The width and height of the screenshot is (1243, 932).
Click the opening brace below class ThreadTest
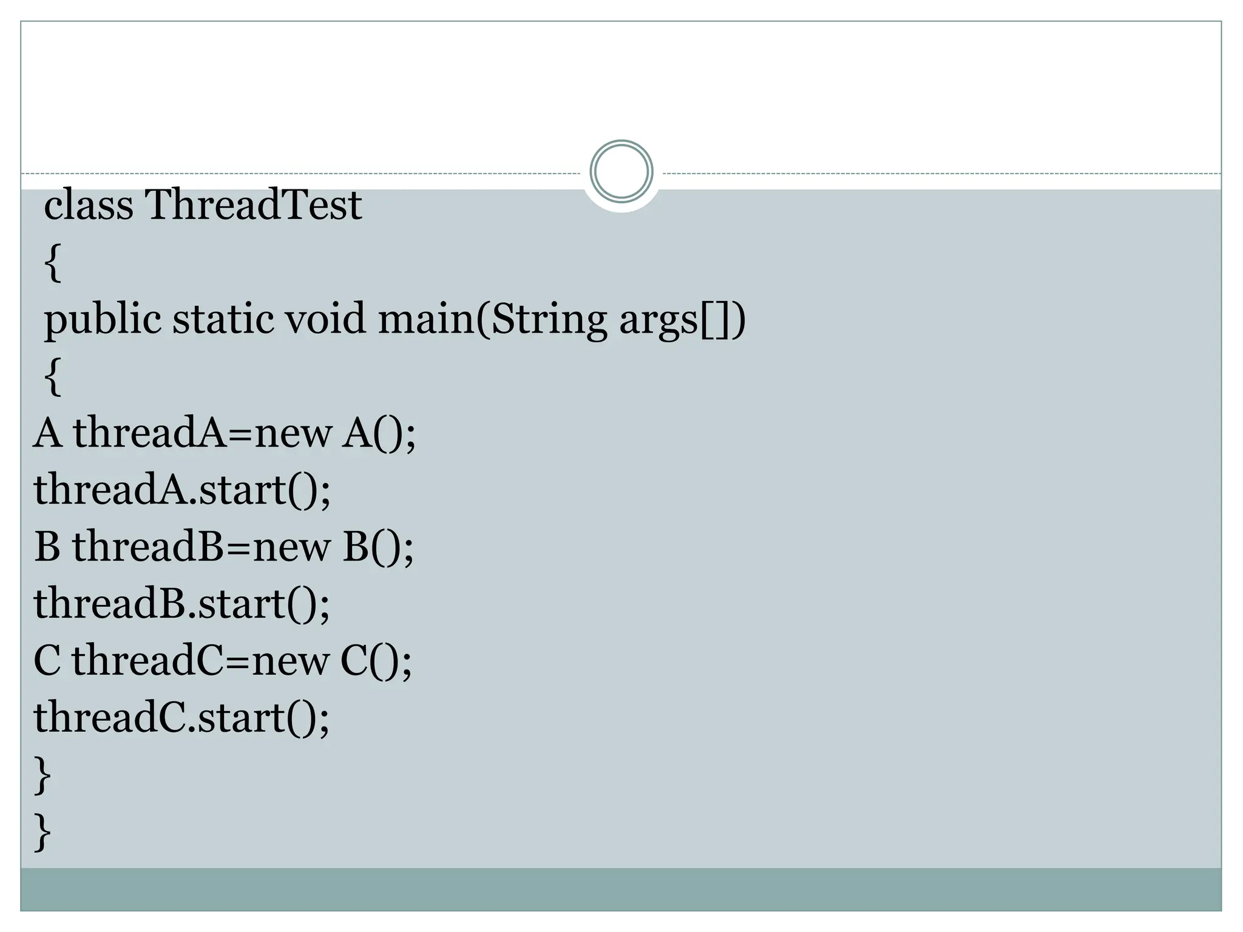pyautogui.click(x=53, y=262)
